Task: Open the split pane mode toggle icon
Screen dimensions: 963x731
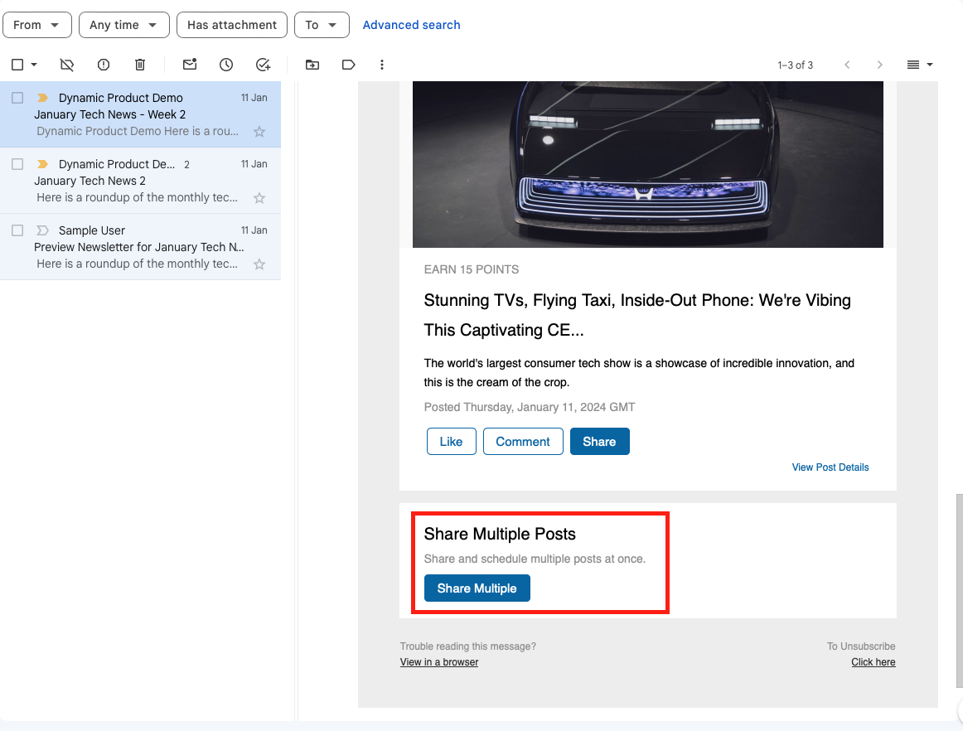Action: click(x=913, y=65)
